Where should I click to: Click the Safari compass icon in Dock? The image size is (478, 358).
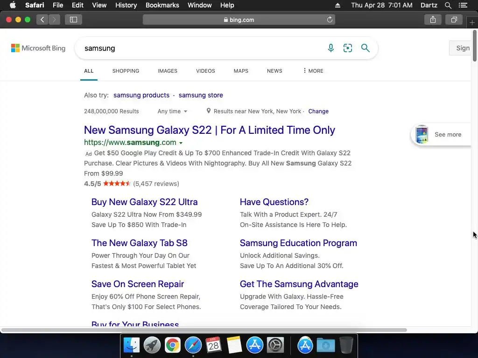tap(193, 345)
